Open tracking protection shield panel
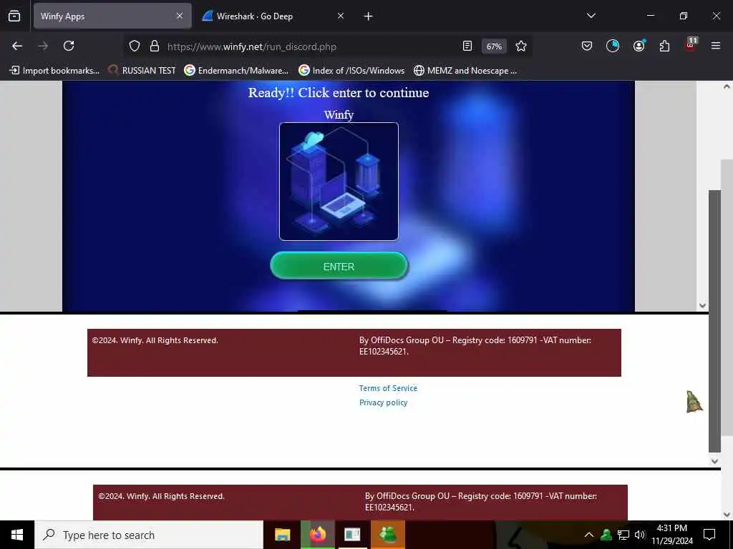The image size is (733, 549). pos(135,46)
